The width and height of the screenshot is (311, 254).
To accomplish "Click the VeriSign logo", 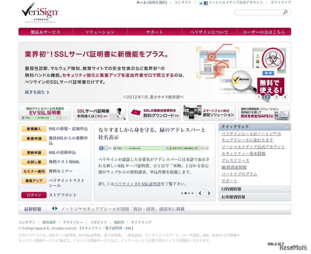I will (x=40, y=13).
